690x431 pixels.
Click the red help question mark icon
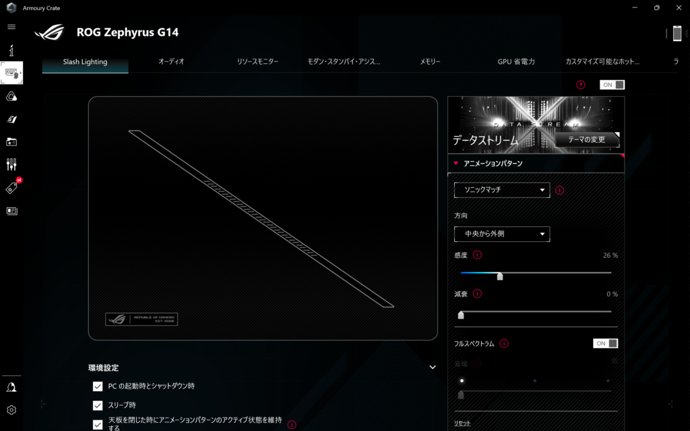click(581, 85)
